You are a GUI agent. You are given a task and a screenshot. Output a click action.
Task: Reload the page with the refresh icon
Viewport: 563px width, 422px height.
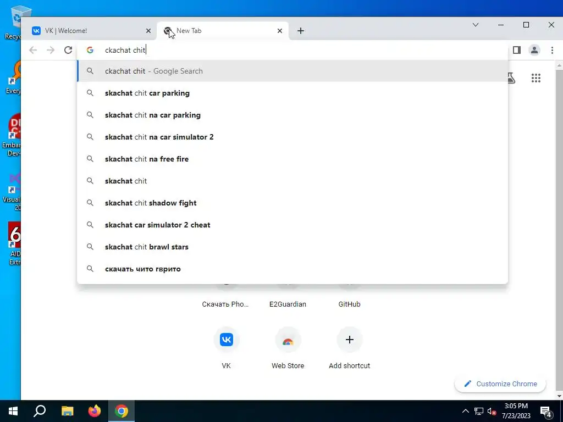68,50
